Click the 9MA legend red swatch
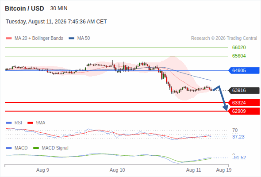The height and width of the screenshot is (177, 261). click(x=30, y=123)
